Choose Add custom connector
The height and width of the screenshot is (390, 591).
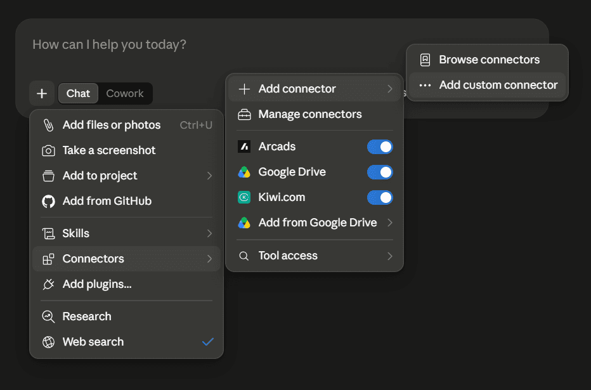click(x=488, y=85)
